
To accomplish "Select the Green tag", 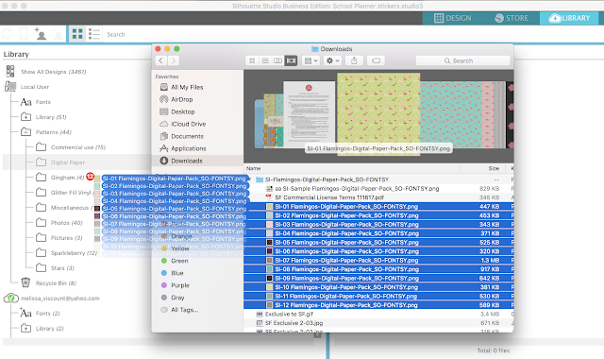I will click(179, 261).
